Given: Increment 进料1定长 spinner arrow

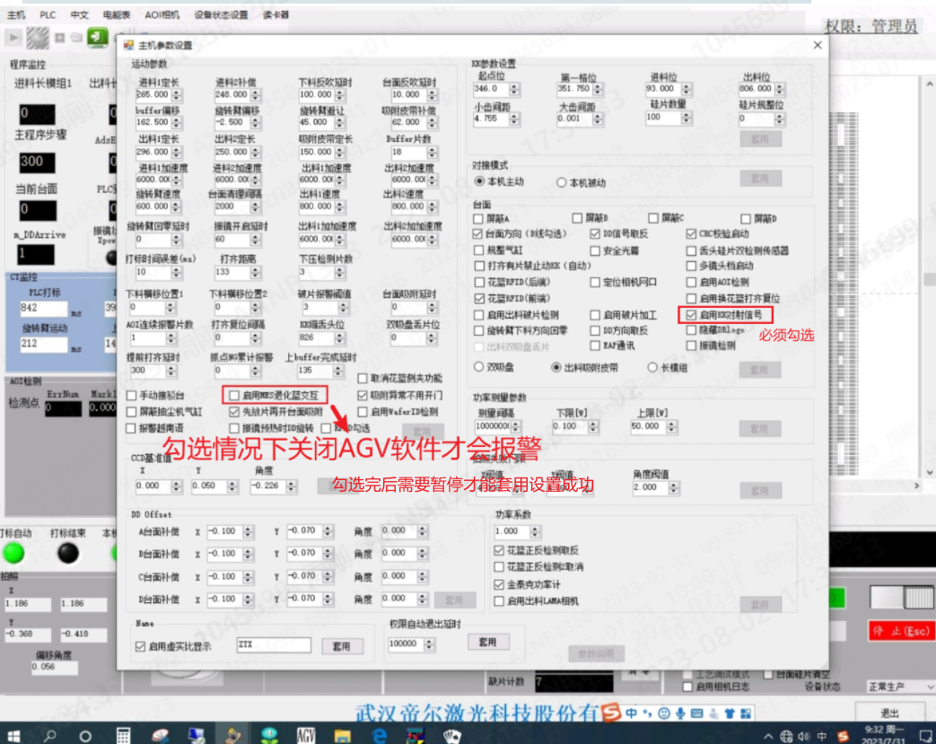Looking at the screenshot, I should pyautogui.click(x=176, y=92).
